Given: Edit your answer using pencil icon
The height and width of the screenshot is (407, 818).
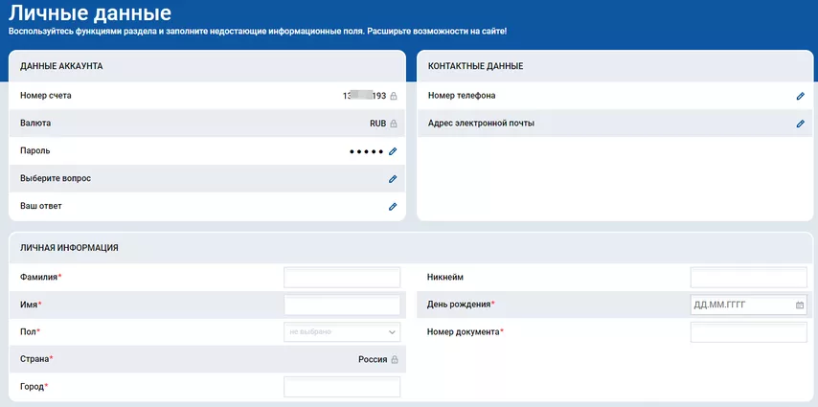Looking at the screenshot, I should [x=393, y=207].
